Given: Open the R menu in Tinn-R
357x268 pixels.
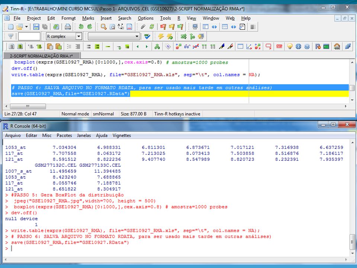Looking at the screenshot, I should pos(179,18).
